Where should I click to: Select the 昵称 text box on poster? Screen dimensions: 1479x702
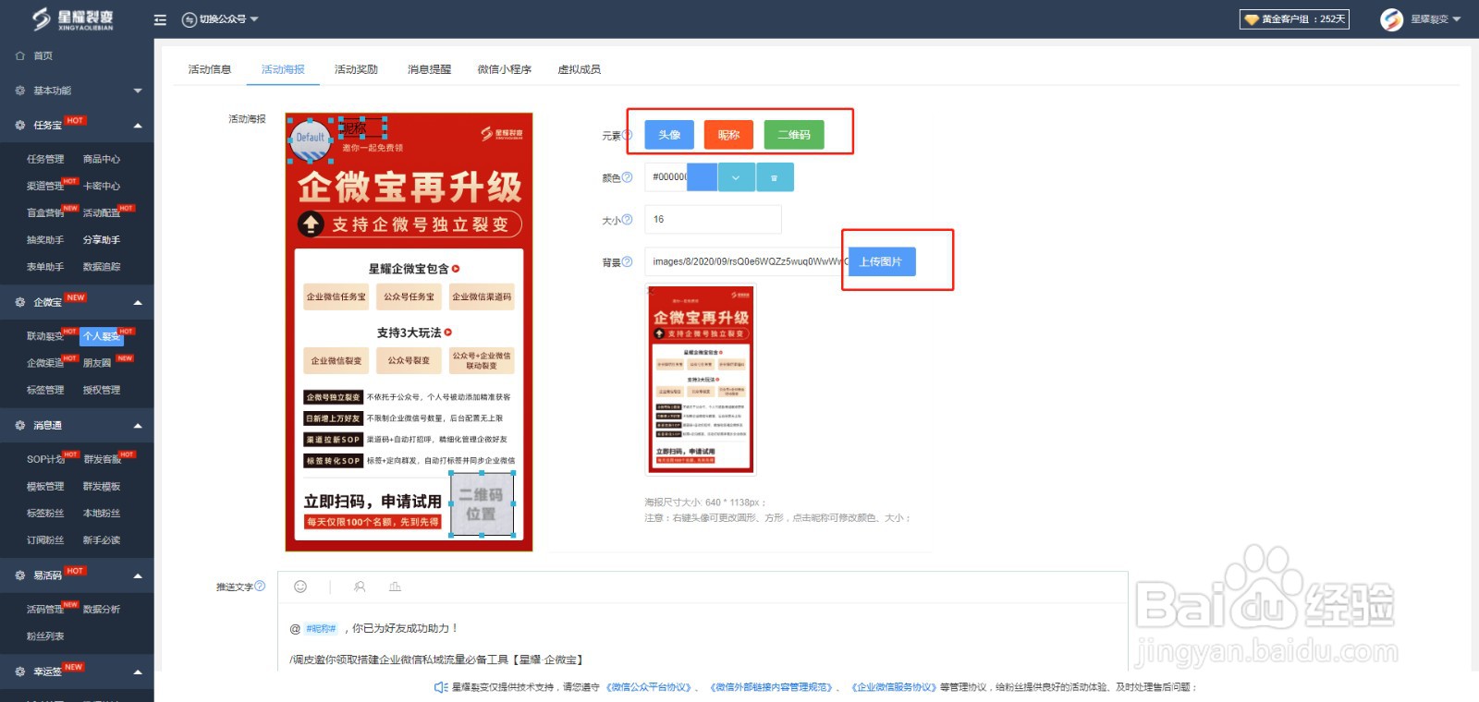[x=362, y=128]
